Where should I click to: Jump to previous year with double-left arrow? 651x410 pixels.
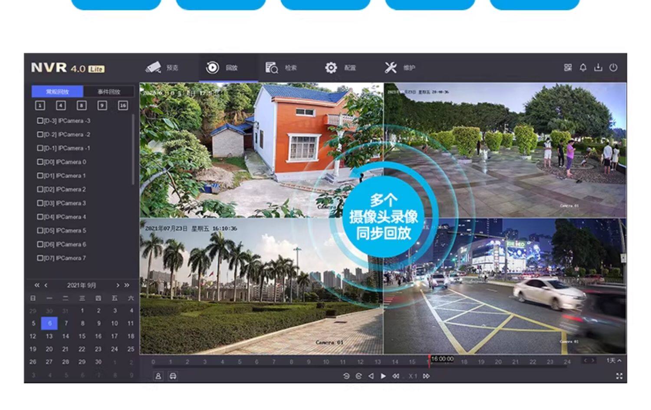(x=37, y=285)
